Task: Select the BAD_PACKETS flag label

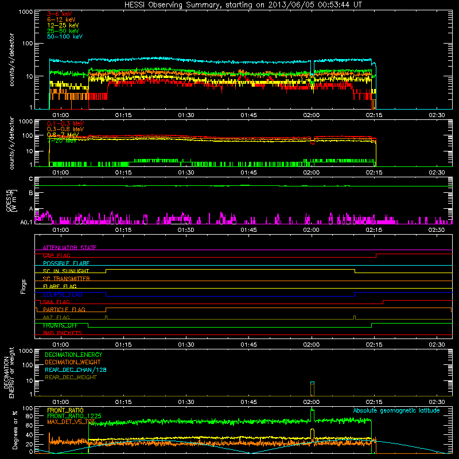Action: tap(63, 333)
